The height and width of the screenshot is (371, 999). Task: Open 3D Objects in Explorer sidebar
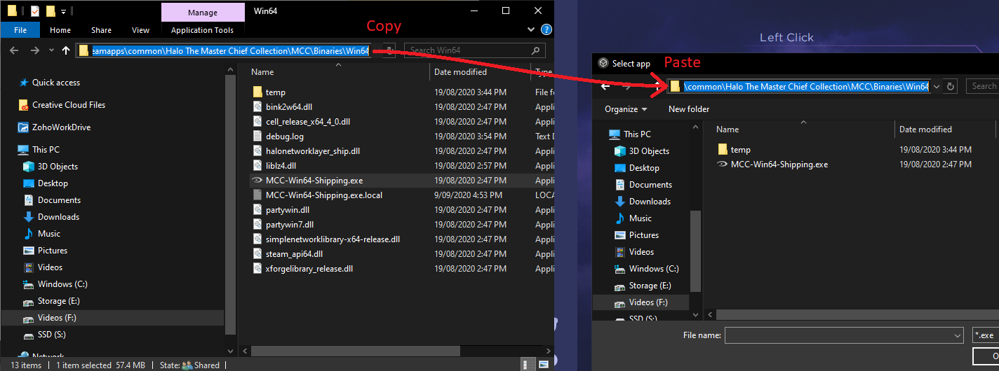click(x=58, y=167)
